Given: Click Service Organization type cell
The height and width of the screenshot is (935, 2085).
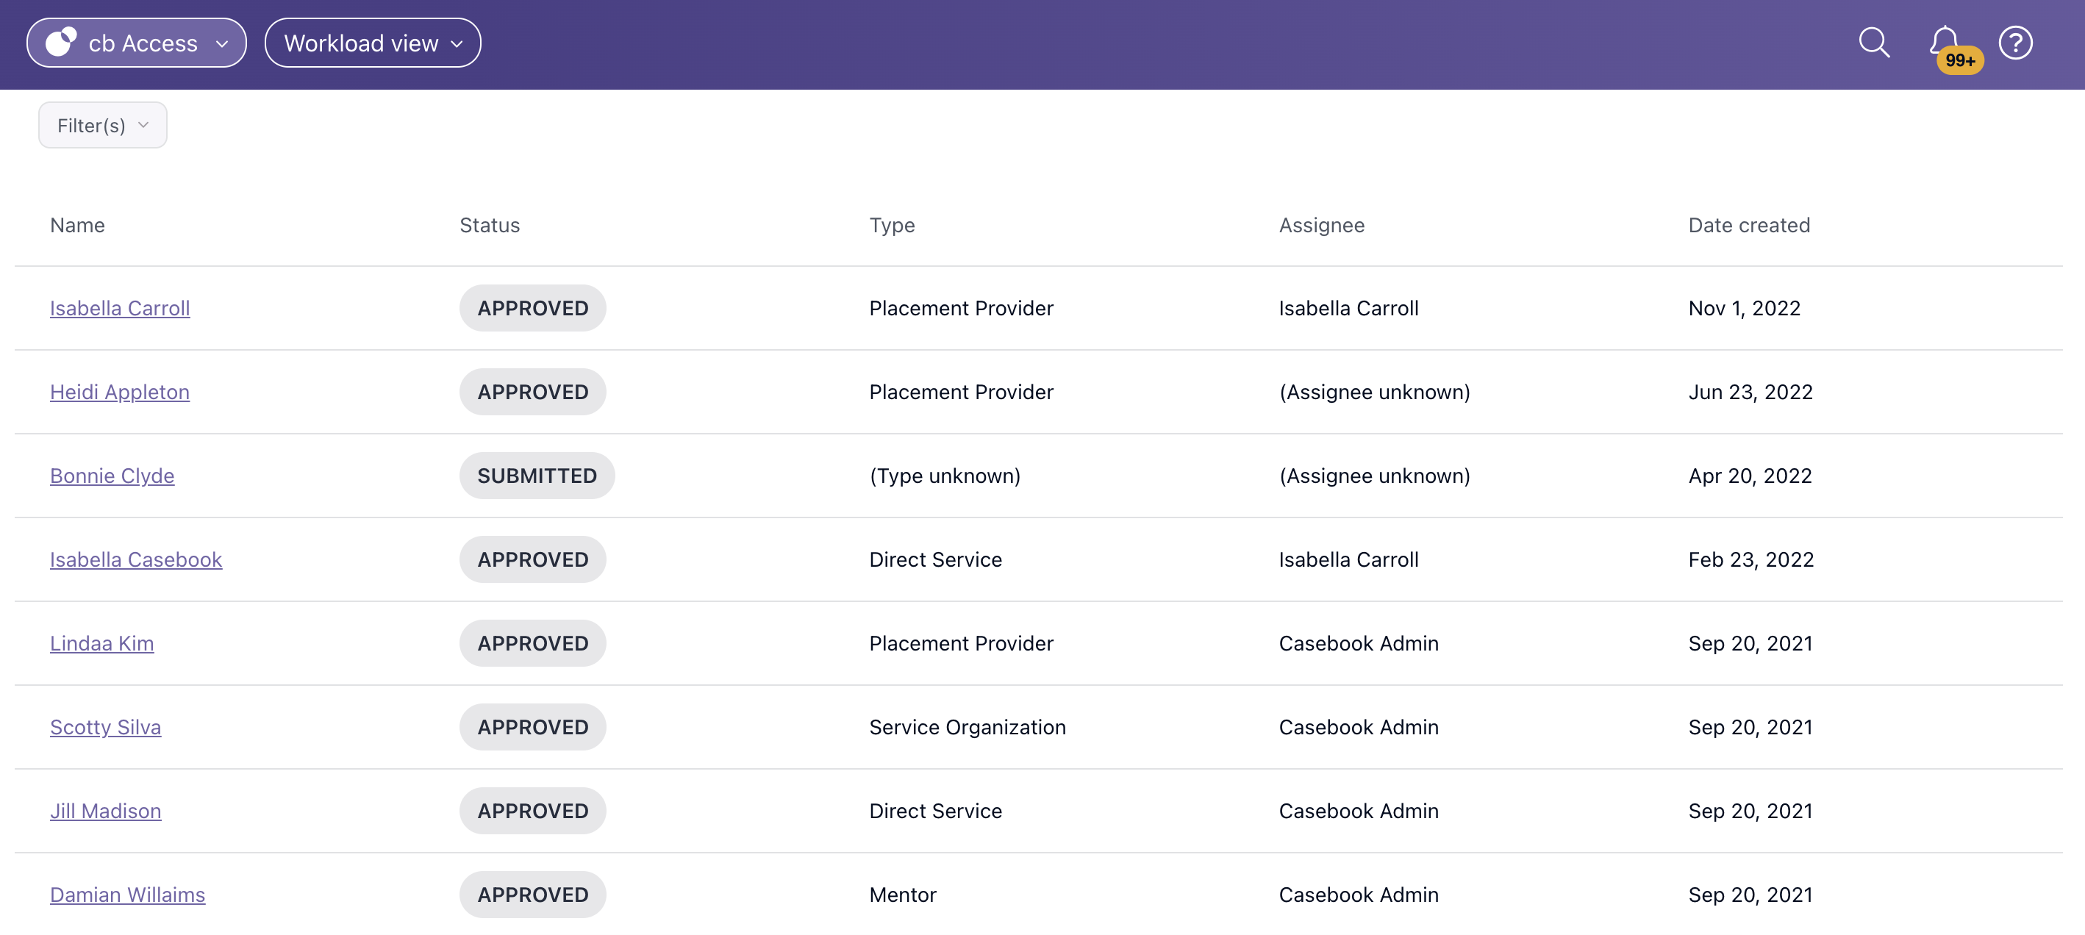Looking at the screenshot, I should [x=968, y=727].
